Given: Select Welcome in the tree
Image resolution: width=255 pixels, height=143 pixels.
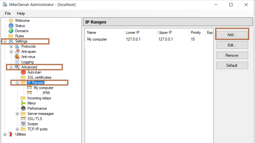Looking at the screenshot, I should [23, 21].
